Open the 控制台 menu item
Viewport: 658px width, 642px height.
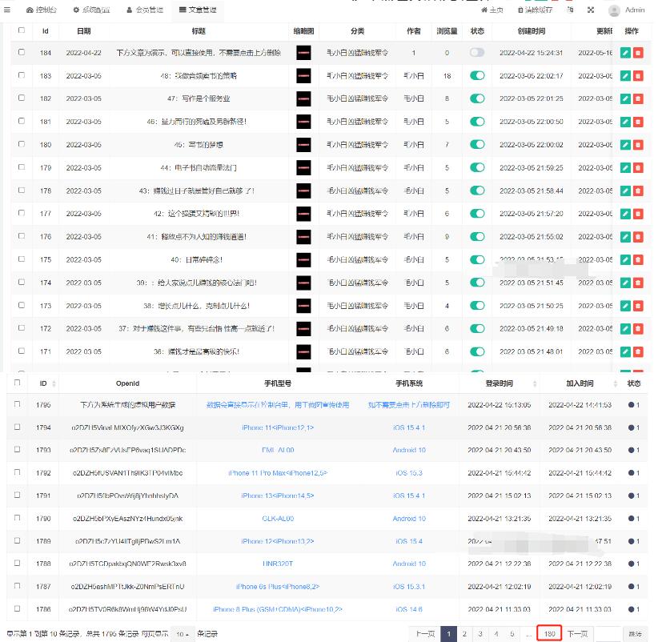point(41,10)
